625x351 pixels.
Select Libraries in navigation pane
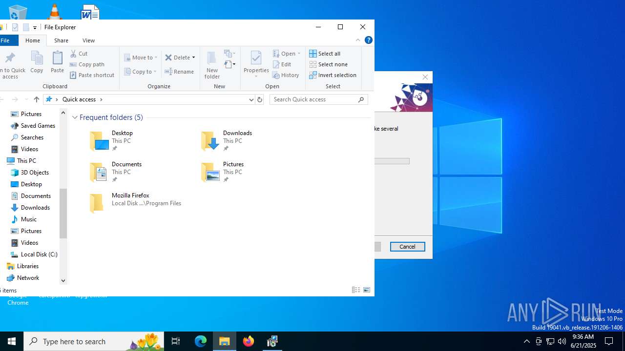point(23,266)
